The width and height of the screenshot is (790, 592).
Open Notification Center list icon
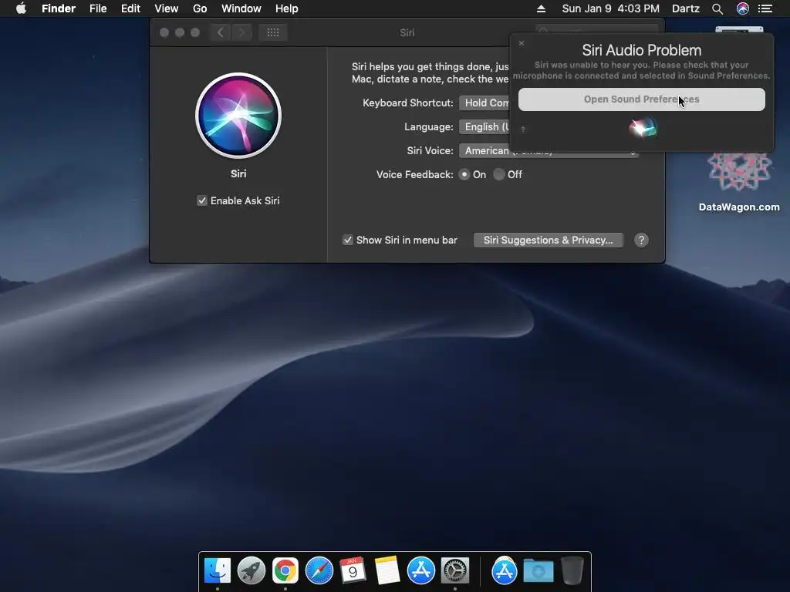(765, 8)
